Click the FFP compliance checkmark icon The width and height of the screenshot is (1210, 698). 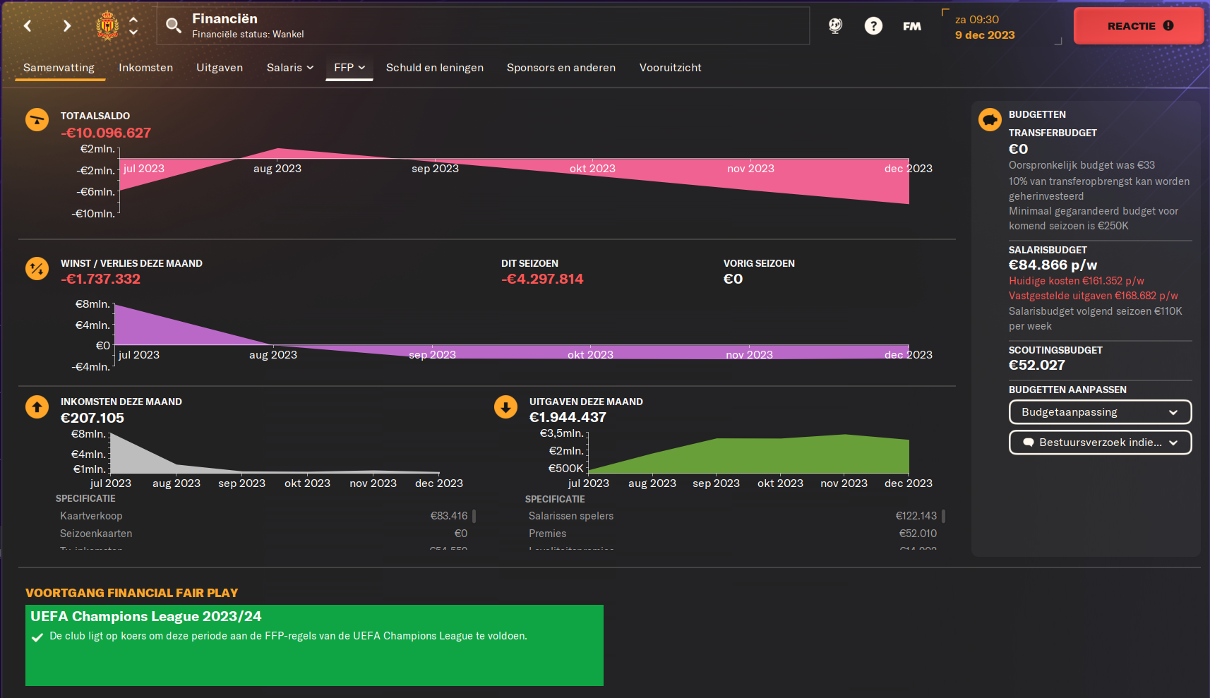pyautogui.click(x=37, y=637)
